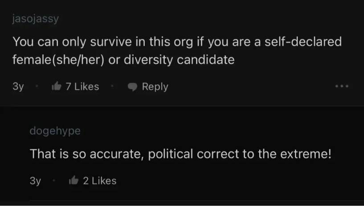This screenshot has height=208, width=364.
Task: Open jasojassy's user profile
Action: pos(36,19)
